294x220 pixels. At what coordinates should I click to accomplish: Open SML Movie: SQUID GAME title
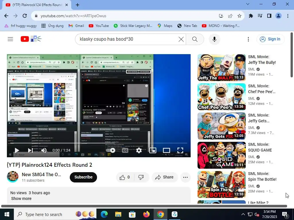click(260, 147)
